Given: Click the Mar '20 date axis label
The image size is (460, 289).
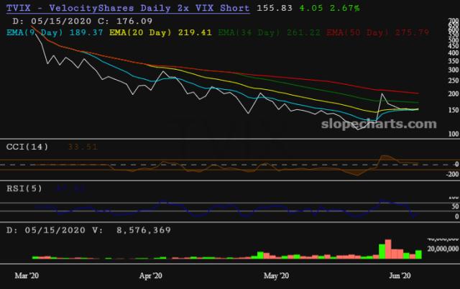Looking at the screenshot, I should 27,275.
